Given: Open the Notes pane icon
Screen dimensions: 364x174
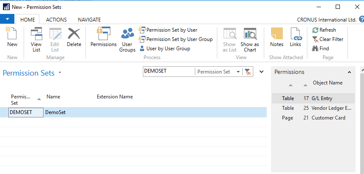Looking at the screenshot, I should coord(276,37).
